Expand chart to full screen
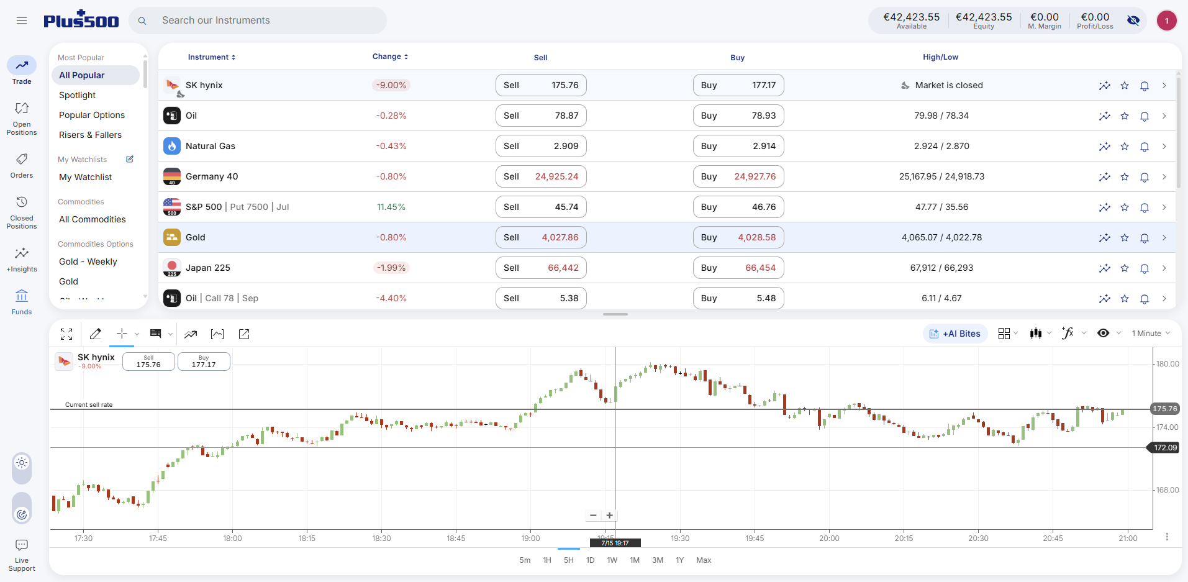The height and width of the screenshot is (582, 1188). point(66,334)
